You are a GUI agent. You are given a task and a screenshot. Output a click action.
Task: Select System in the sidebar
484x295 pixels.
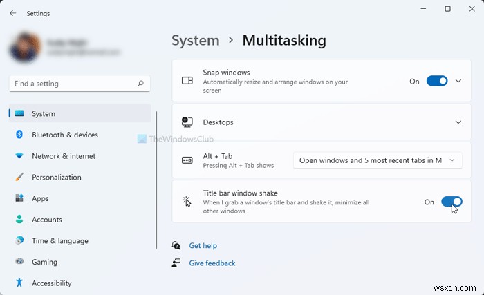coord(44,113)
